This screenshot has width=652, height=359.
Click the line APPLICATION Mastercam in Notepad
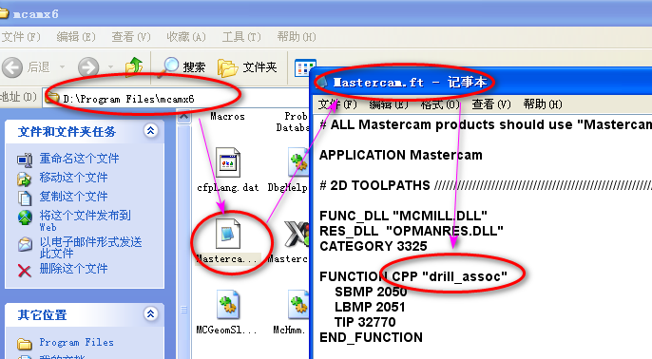(x=401, y=155)
